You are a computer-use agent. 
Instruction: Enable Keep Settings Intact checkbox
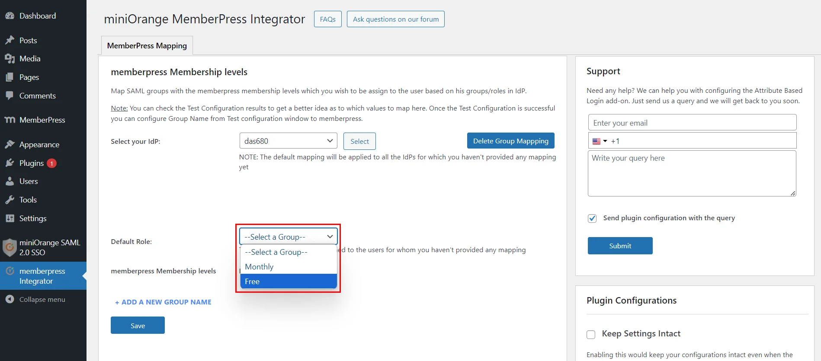click(x=591, y=335)
